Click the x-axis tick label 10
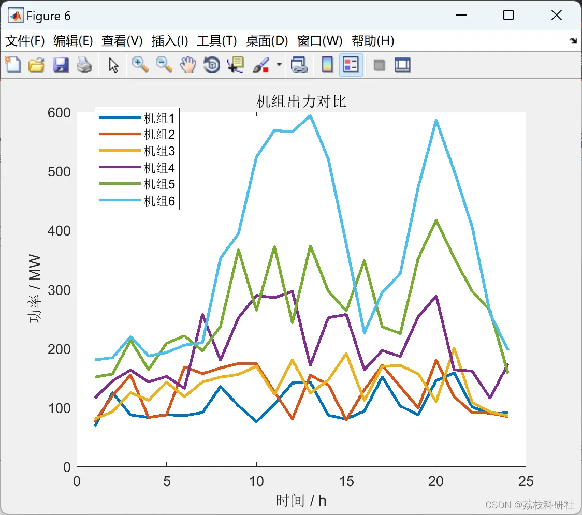This screenshot has width=582, height=515. (256, 481)
